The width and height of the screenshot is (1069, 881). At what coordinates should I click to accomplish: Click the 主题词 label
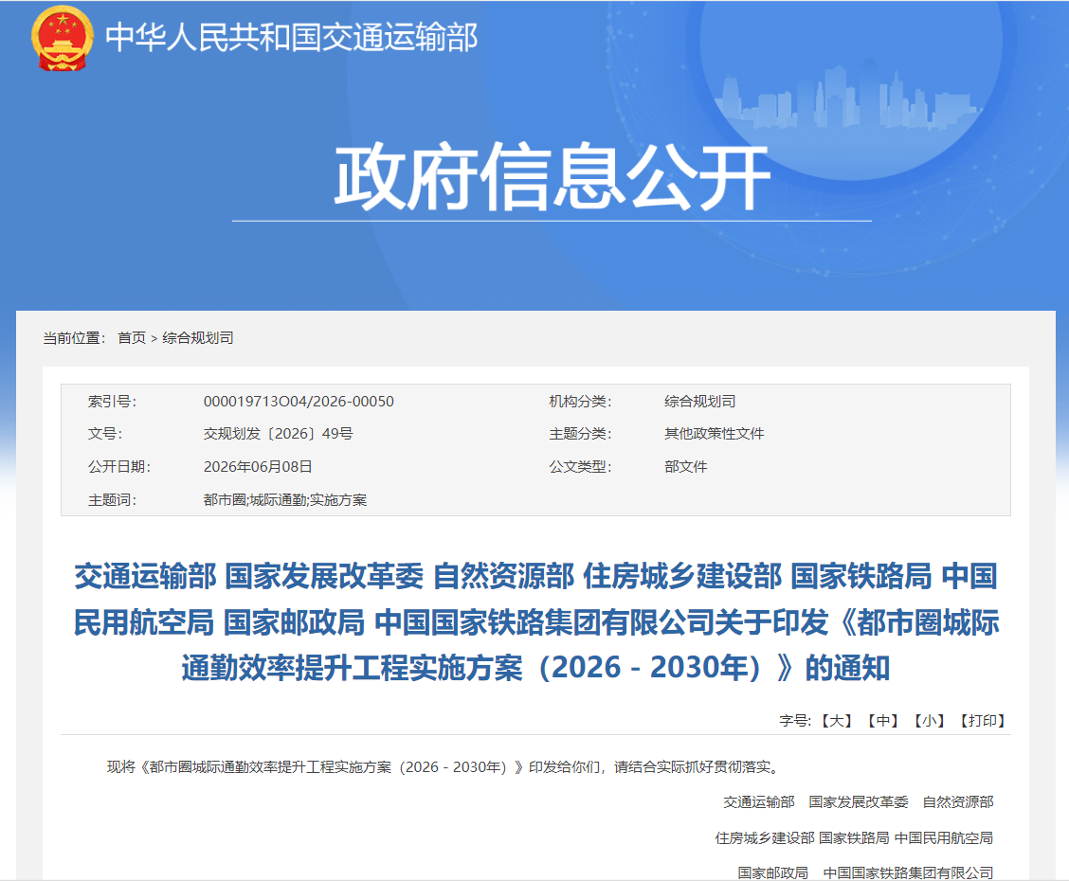click(x=113, y=500)
